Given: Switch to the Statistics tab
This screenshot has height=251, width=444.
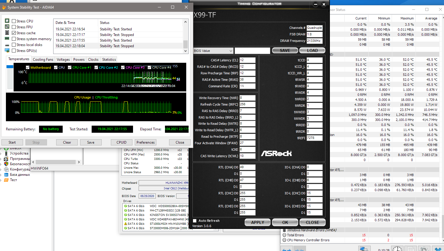Looking at the screenshot, I should (x=109, y=59).
